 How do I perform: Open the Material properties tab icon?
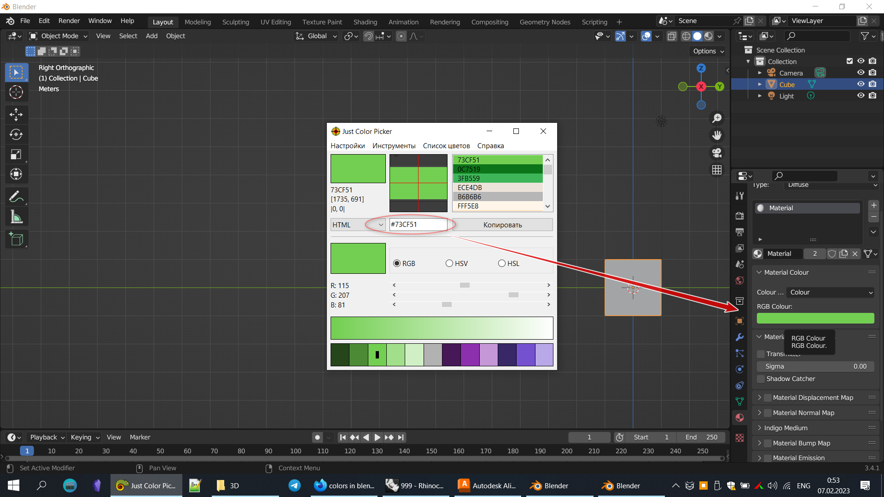pos(740,417)
